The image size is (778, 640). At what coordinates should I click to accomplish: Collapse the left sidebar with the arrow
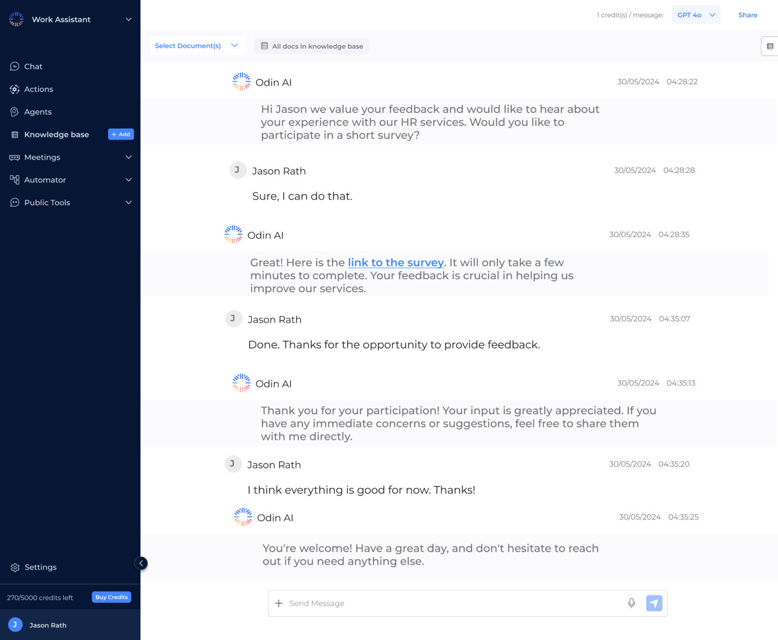tap(141, 563)
